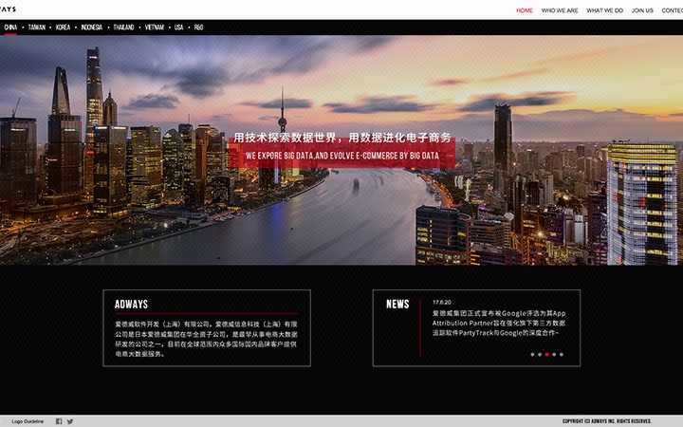Open the Facebook icon in footer
Viewport: 683px width, 427px height.
coord(59,421)
